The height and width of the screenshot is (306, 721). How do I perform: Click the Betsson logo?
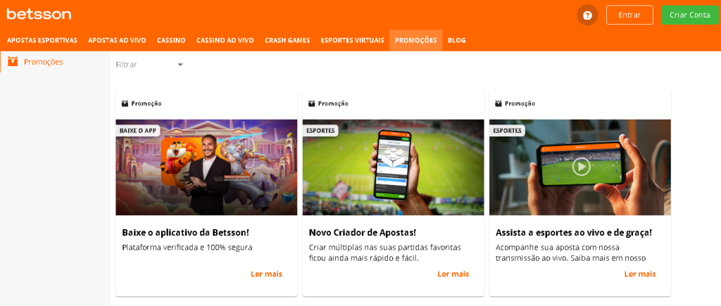click(39, 14)
